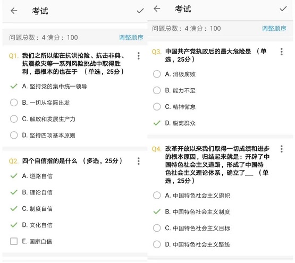
Task: Check the E. 国家自信 checkbox
Action: point(14,241)
